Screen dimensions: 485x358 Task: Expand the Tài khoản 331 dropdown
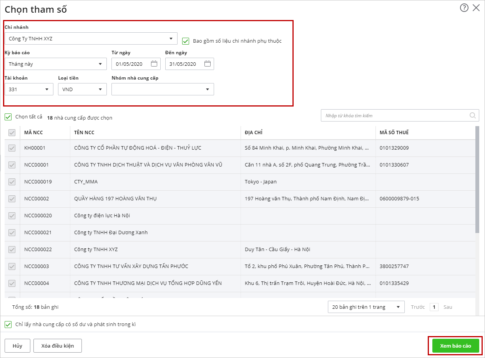(x=47, y=89)
